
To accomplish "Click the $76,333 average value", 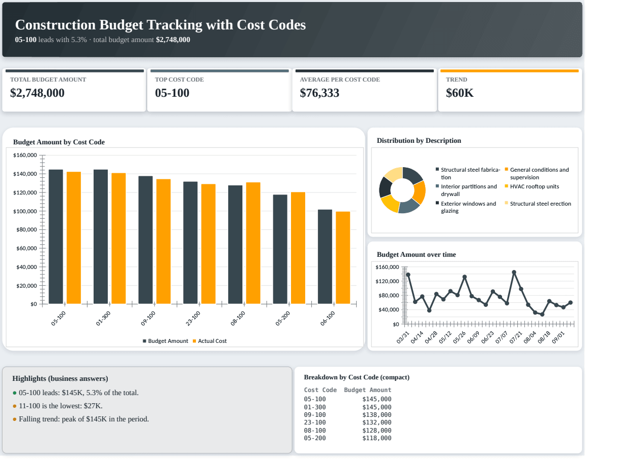I will click(x=320, y=93).
